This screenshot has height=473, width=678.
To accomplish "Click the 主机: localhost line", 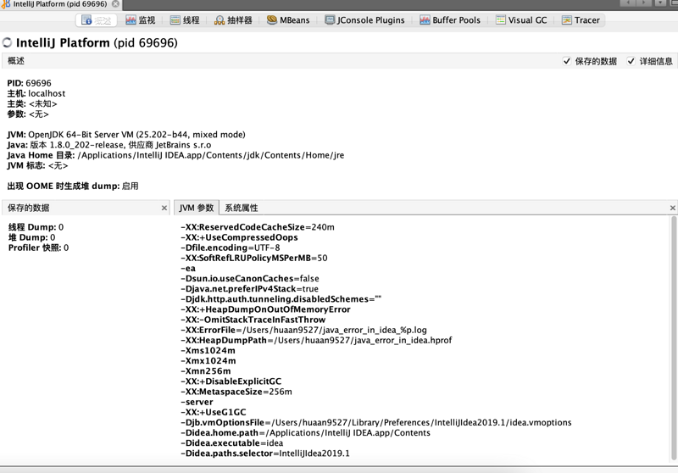I will (36, 93).
